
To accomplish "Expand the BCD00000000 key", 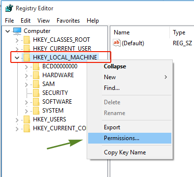I will pos(26,67).
